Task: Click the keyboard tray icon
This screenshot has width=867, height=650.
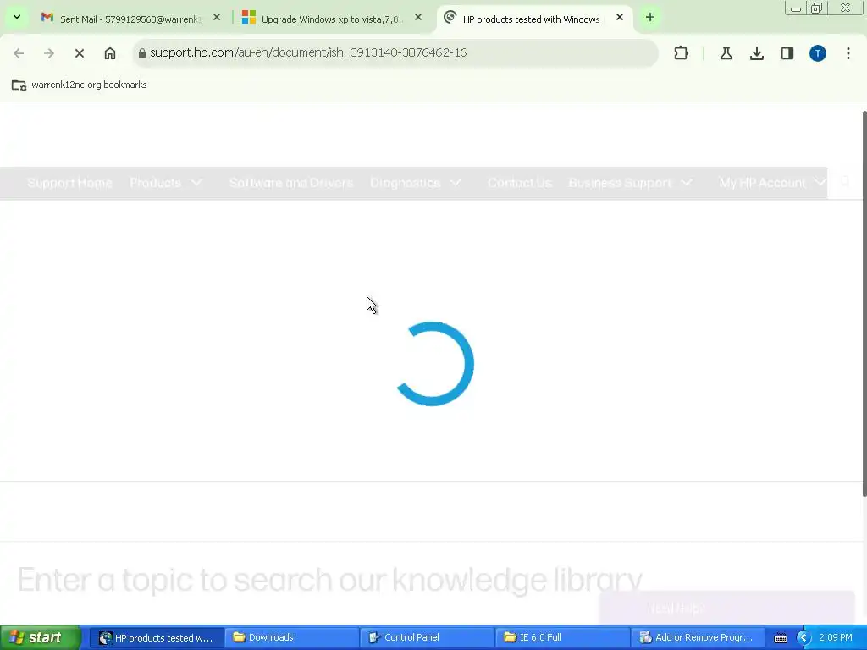Action: point(780,638)
